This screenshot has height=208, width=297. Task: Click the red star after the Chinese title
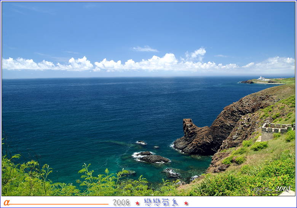tap(186, 203)
